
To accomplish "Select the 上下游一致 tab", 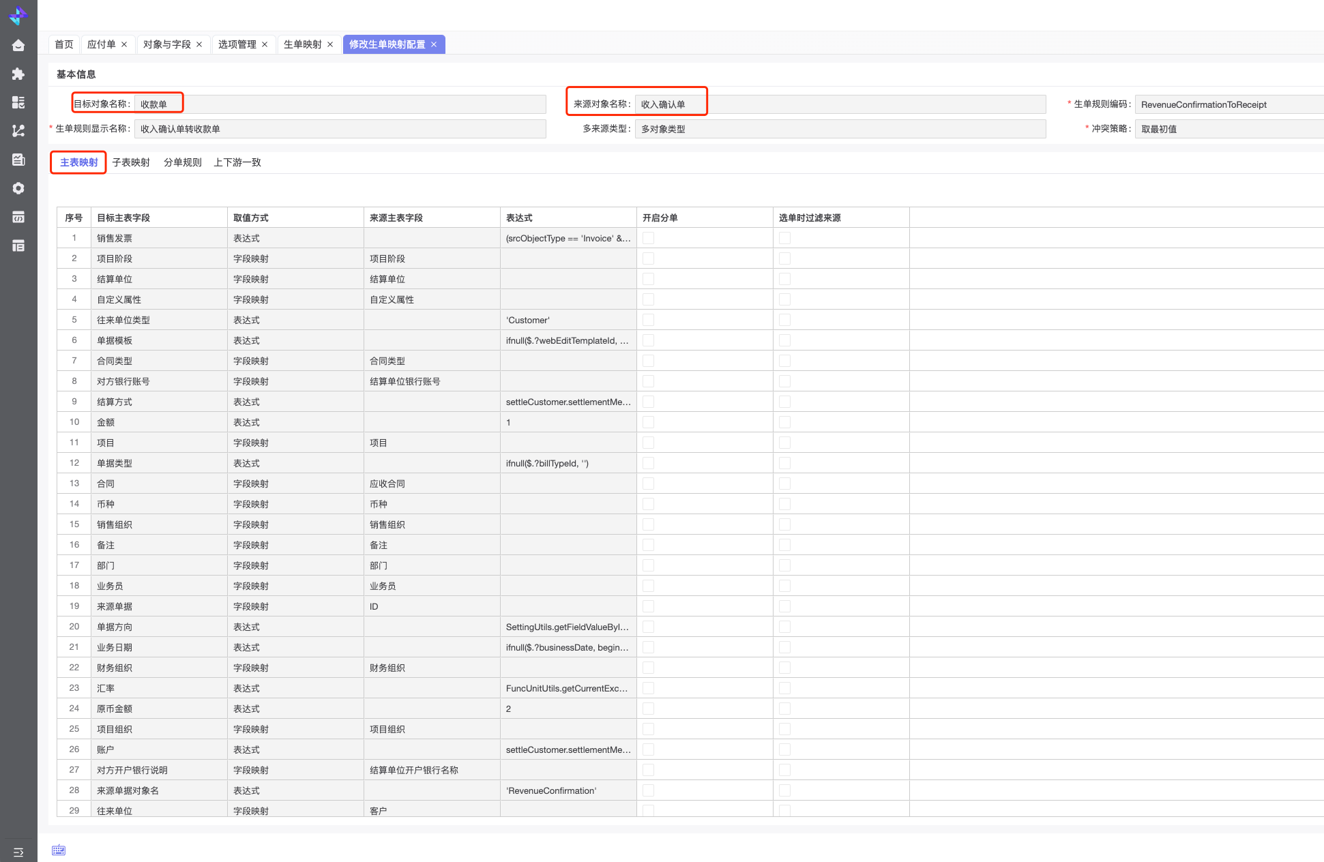I will coord(237,162).
